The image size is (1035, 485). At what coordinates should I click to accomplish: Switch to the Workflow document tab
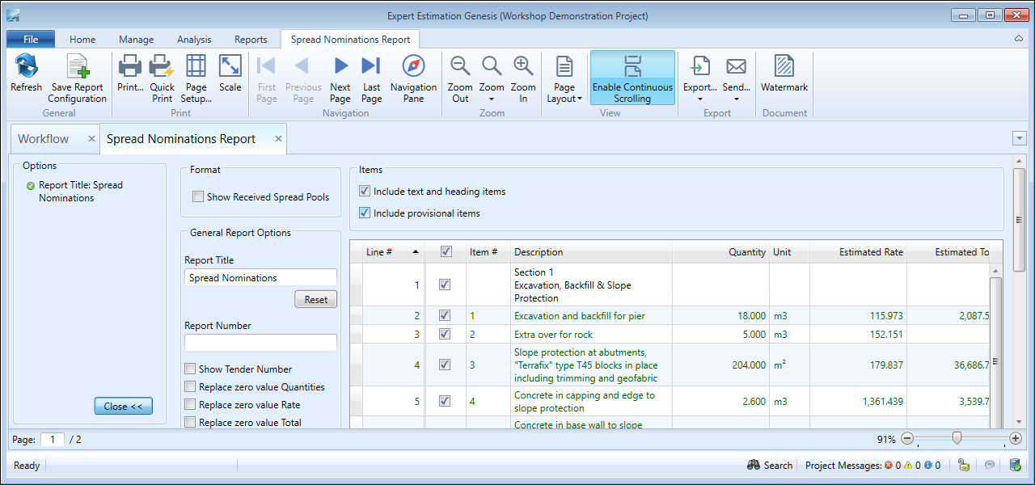pos(44,139)
